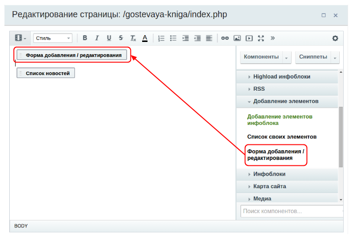Screen dimensions: 351x238
Task: Expand the Highload инфоблоки section
Action: click(281, 77)
